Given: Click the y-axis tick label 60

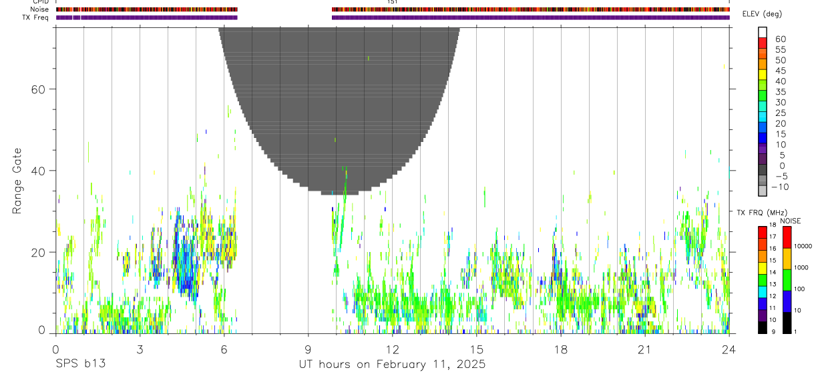Looking at the screenshot, I should point(38,89).
